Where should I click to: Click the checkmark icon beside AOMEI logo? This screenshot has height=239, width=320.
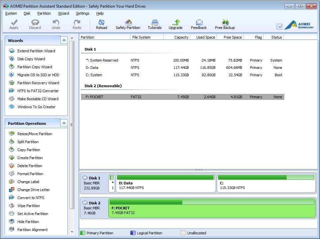coord(279,26)
